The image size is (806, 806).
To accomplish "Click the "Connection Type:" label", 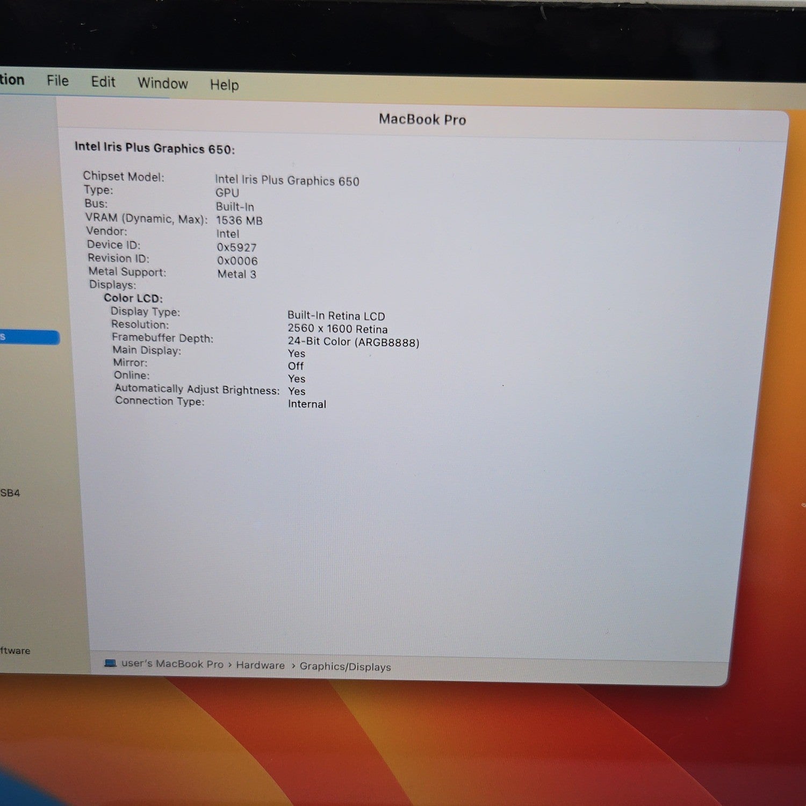I will (160, 401).
